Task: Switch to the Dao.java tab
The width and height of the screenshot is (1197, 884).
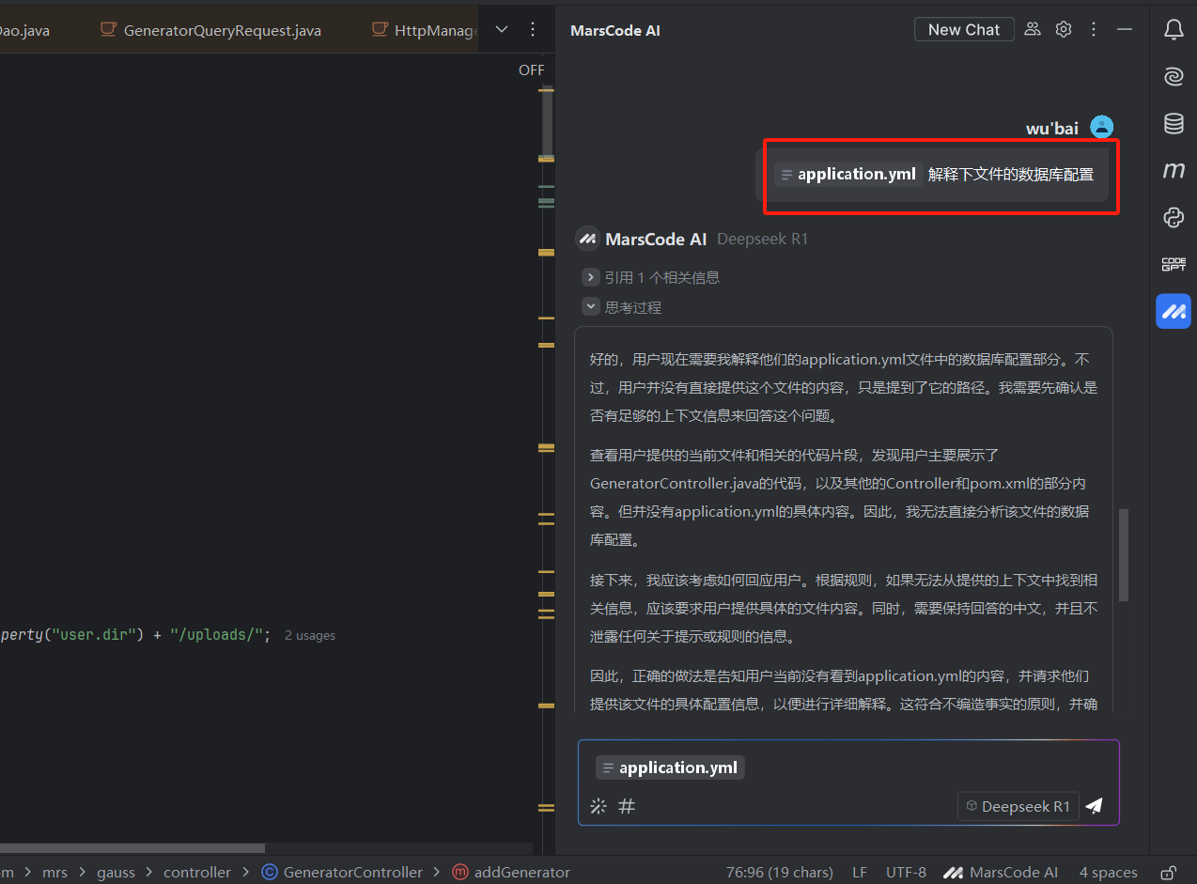Action: pyautogui.click(x=26, y=30)
